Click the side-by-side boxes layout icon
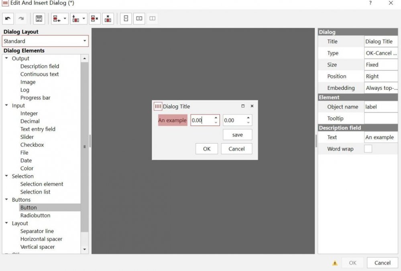Screen dimensions: 401x271 point(139,18)
